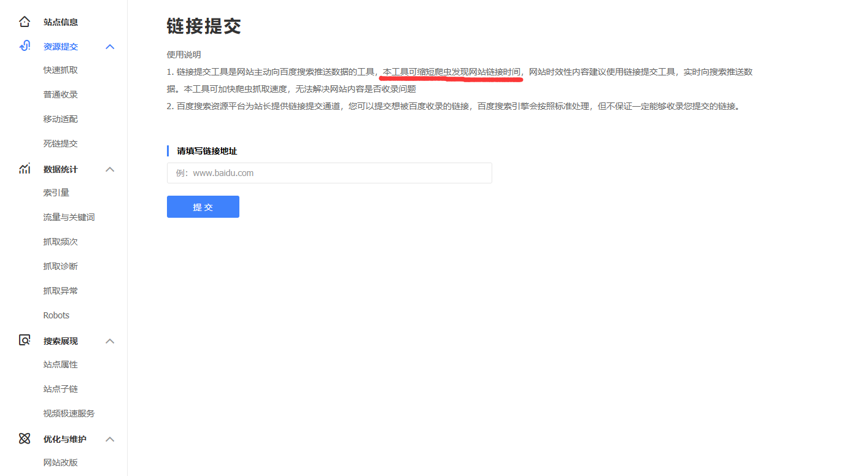Image resolution: width=855 pixels, height=476 pixels.
Task: View 索引量 statistics
Action: 56,193
